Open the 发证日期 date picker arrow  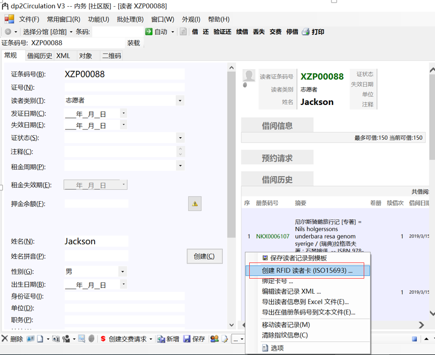pyautogui.click(x=123, y=113)
